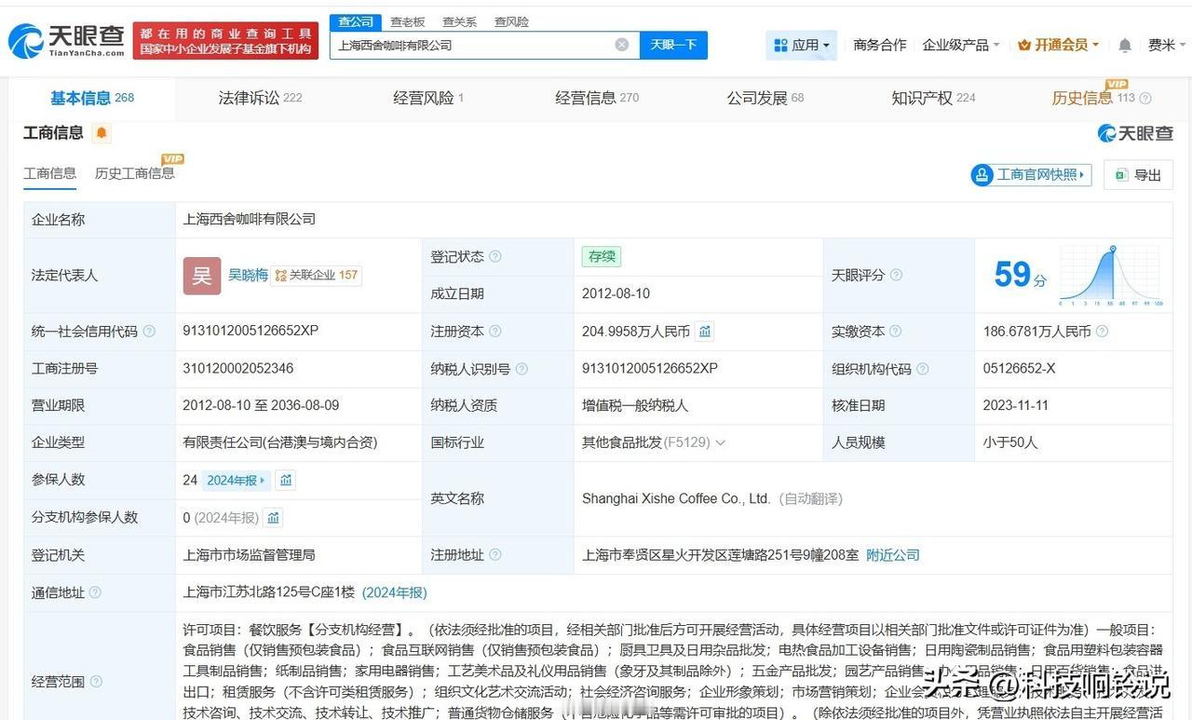The height and width of the screenshot is (720, 1192).
Task: Click help icon next to 统一社会信用代码
Action: point(149,331)
